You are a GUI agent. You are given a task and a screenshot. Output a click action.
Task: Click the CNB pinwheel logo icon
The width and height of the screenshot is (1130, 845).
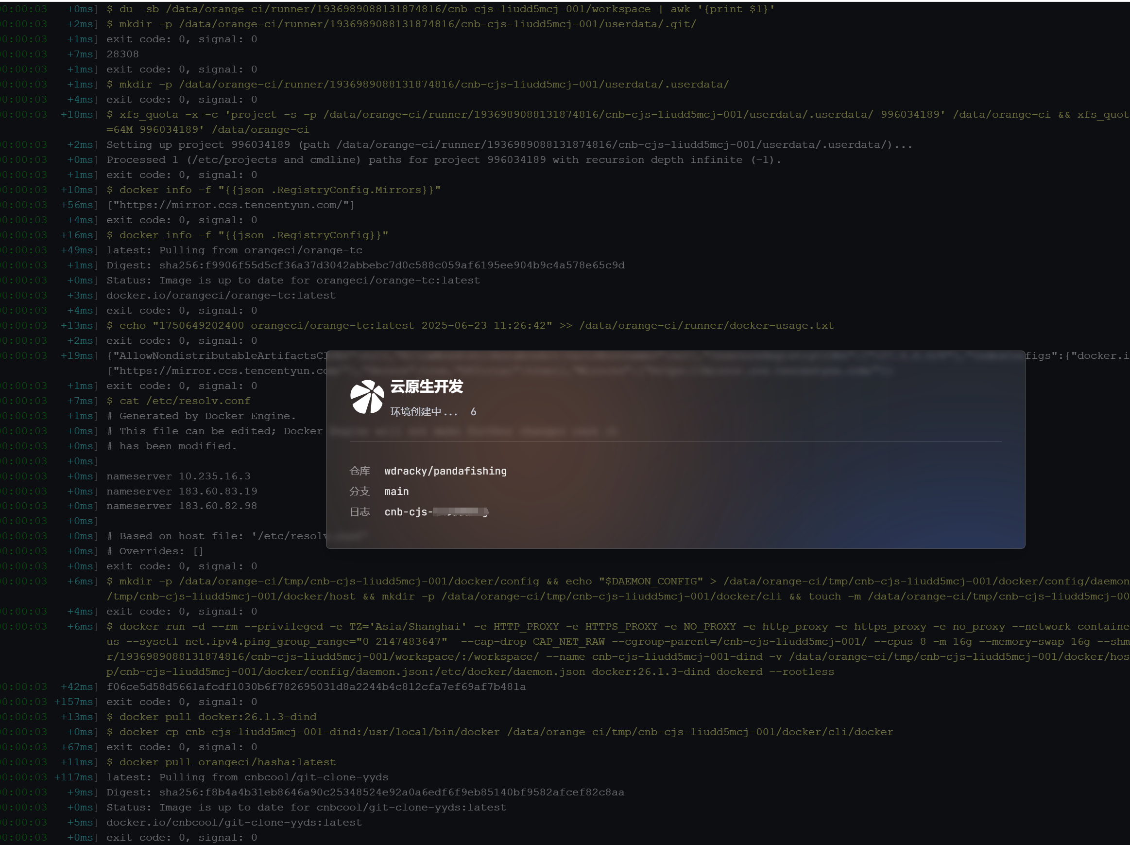point(367,397)
